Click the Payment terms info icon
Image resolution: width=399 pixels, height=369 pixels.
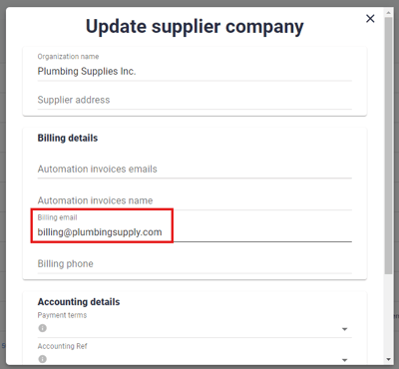click(x=43, y=328)
